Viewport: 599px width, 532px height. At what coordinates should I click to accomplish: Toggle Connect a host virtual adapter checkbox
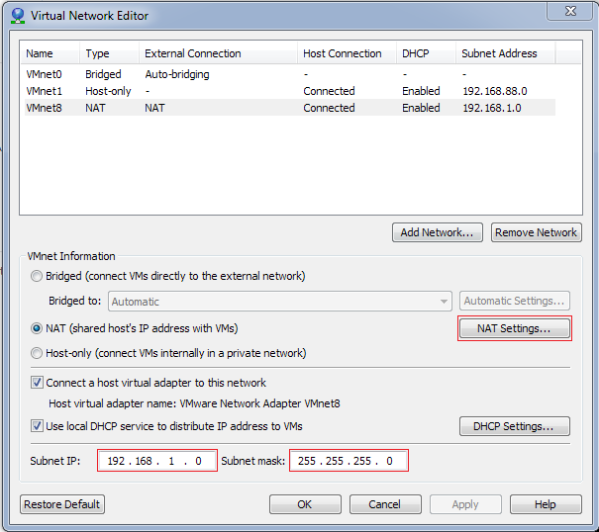pos(37,383)
